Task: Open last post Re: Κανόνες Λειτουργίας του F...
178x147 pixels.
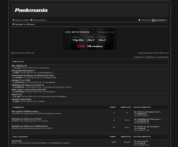Action: 148,112
